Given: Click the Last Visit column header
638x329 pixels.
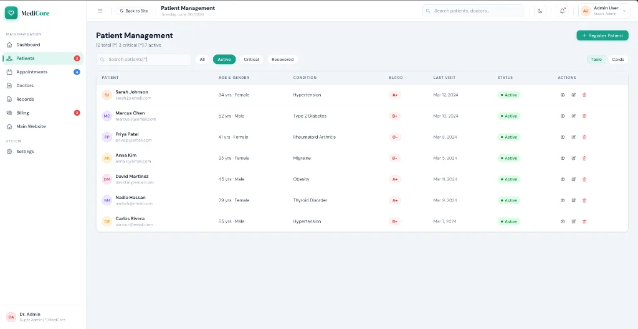Looking at the screenshot, I should coord(444,78).
